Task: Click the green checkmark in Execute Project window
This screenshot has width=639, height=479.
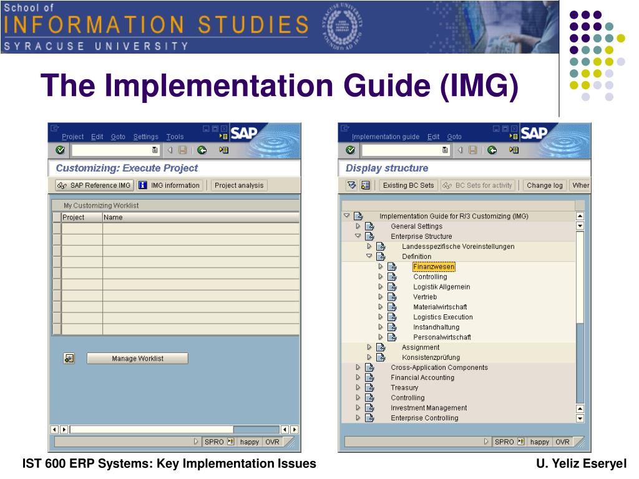Action: (x=61, y=150)
